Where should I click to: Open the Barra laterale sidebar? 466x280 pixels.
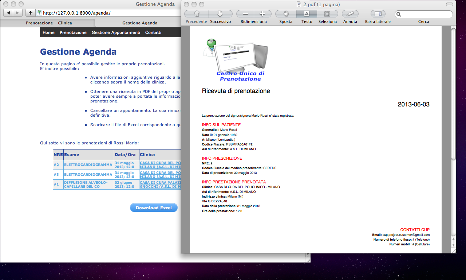pos(377,13)
